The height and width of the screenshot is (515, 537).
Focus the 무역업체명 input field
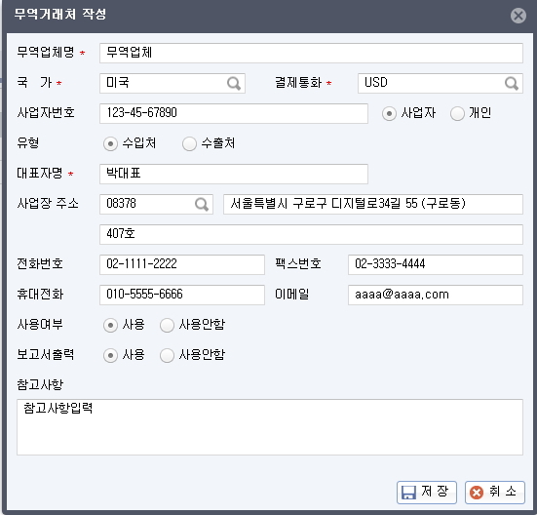pyautogui.click(x=311, y=53)
